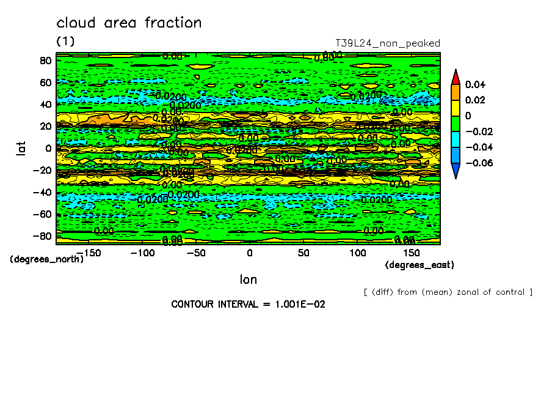The height and width of the screenshot is (400, 552).
Task: Select the orange swatch in the color legend
Action: 456,92
